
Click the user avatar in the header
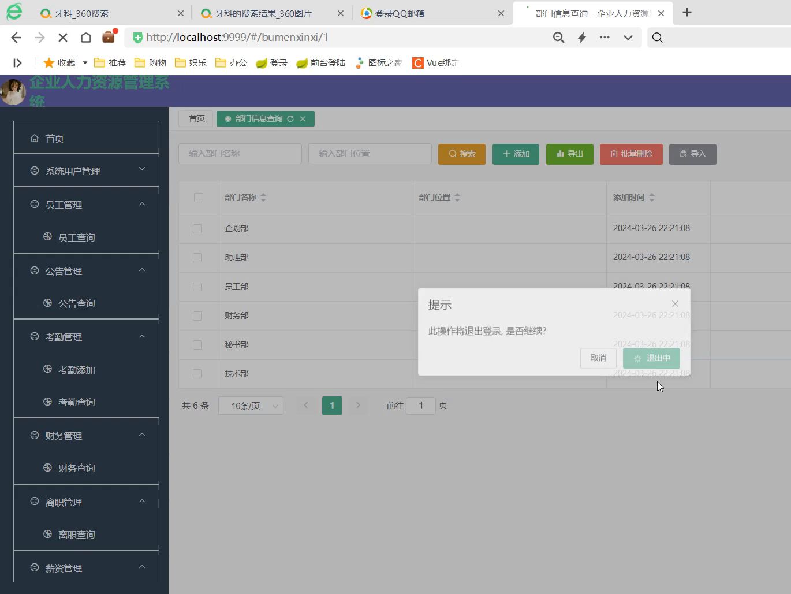13,92
